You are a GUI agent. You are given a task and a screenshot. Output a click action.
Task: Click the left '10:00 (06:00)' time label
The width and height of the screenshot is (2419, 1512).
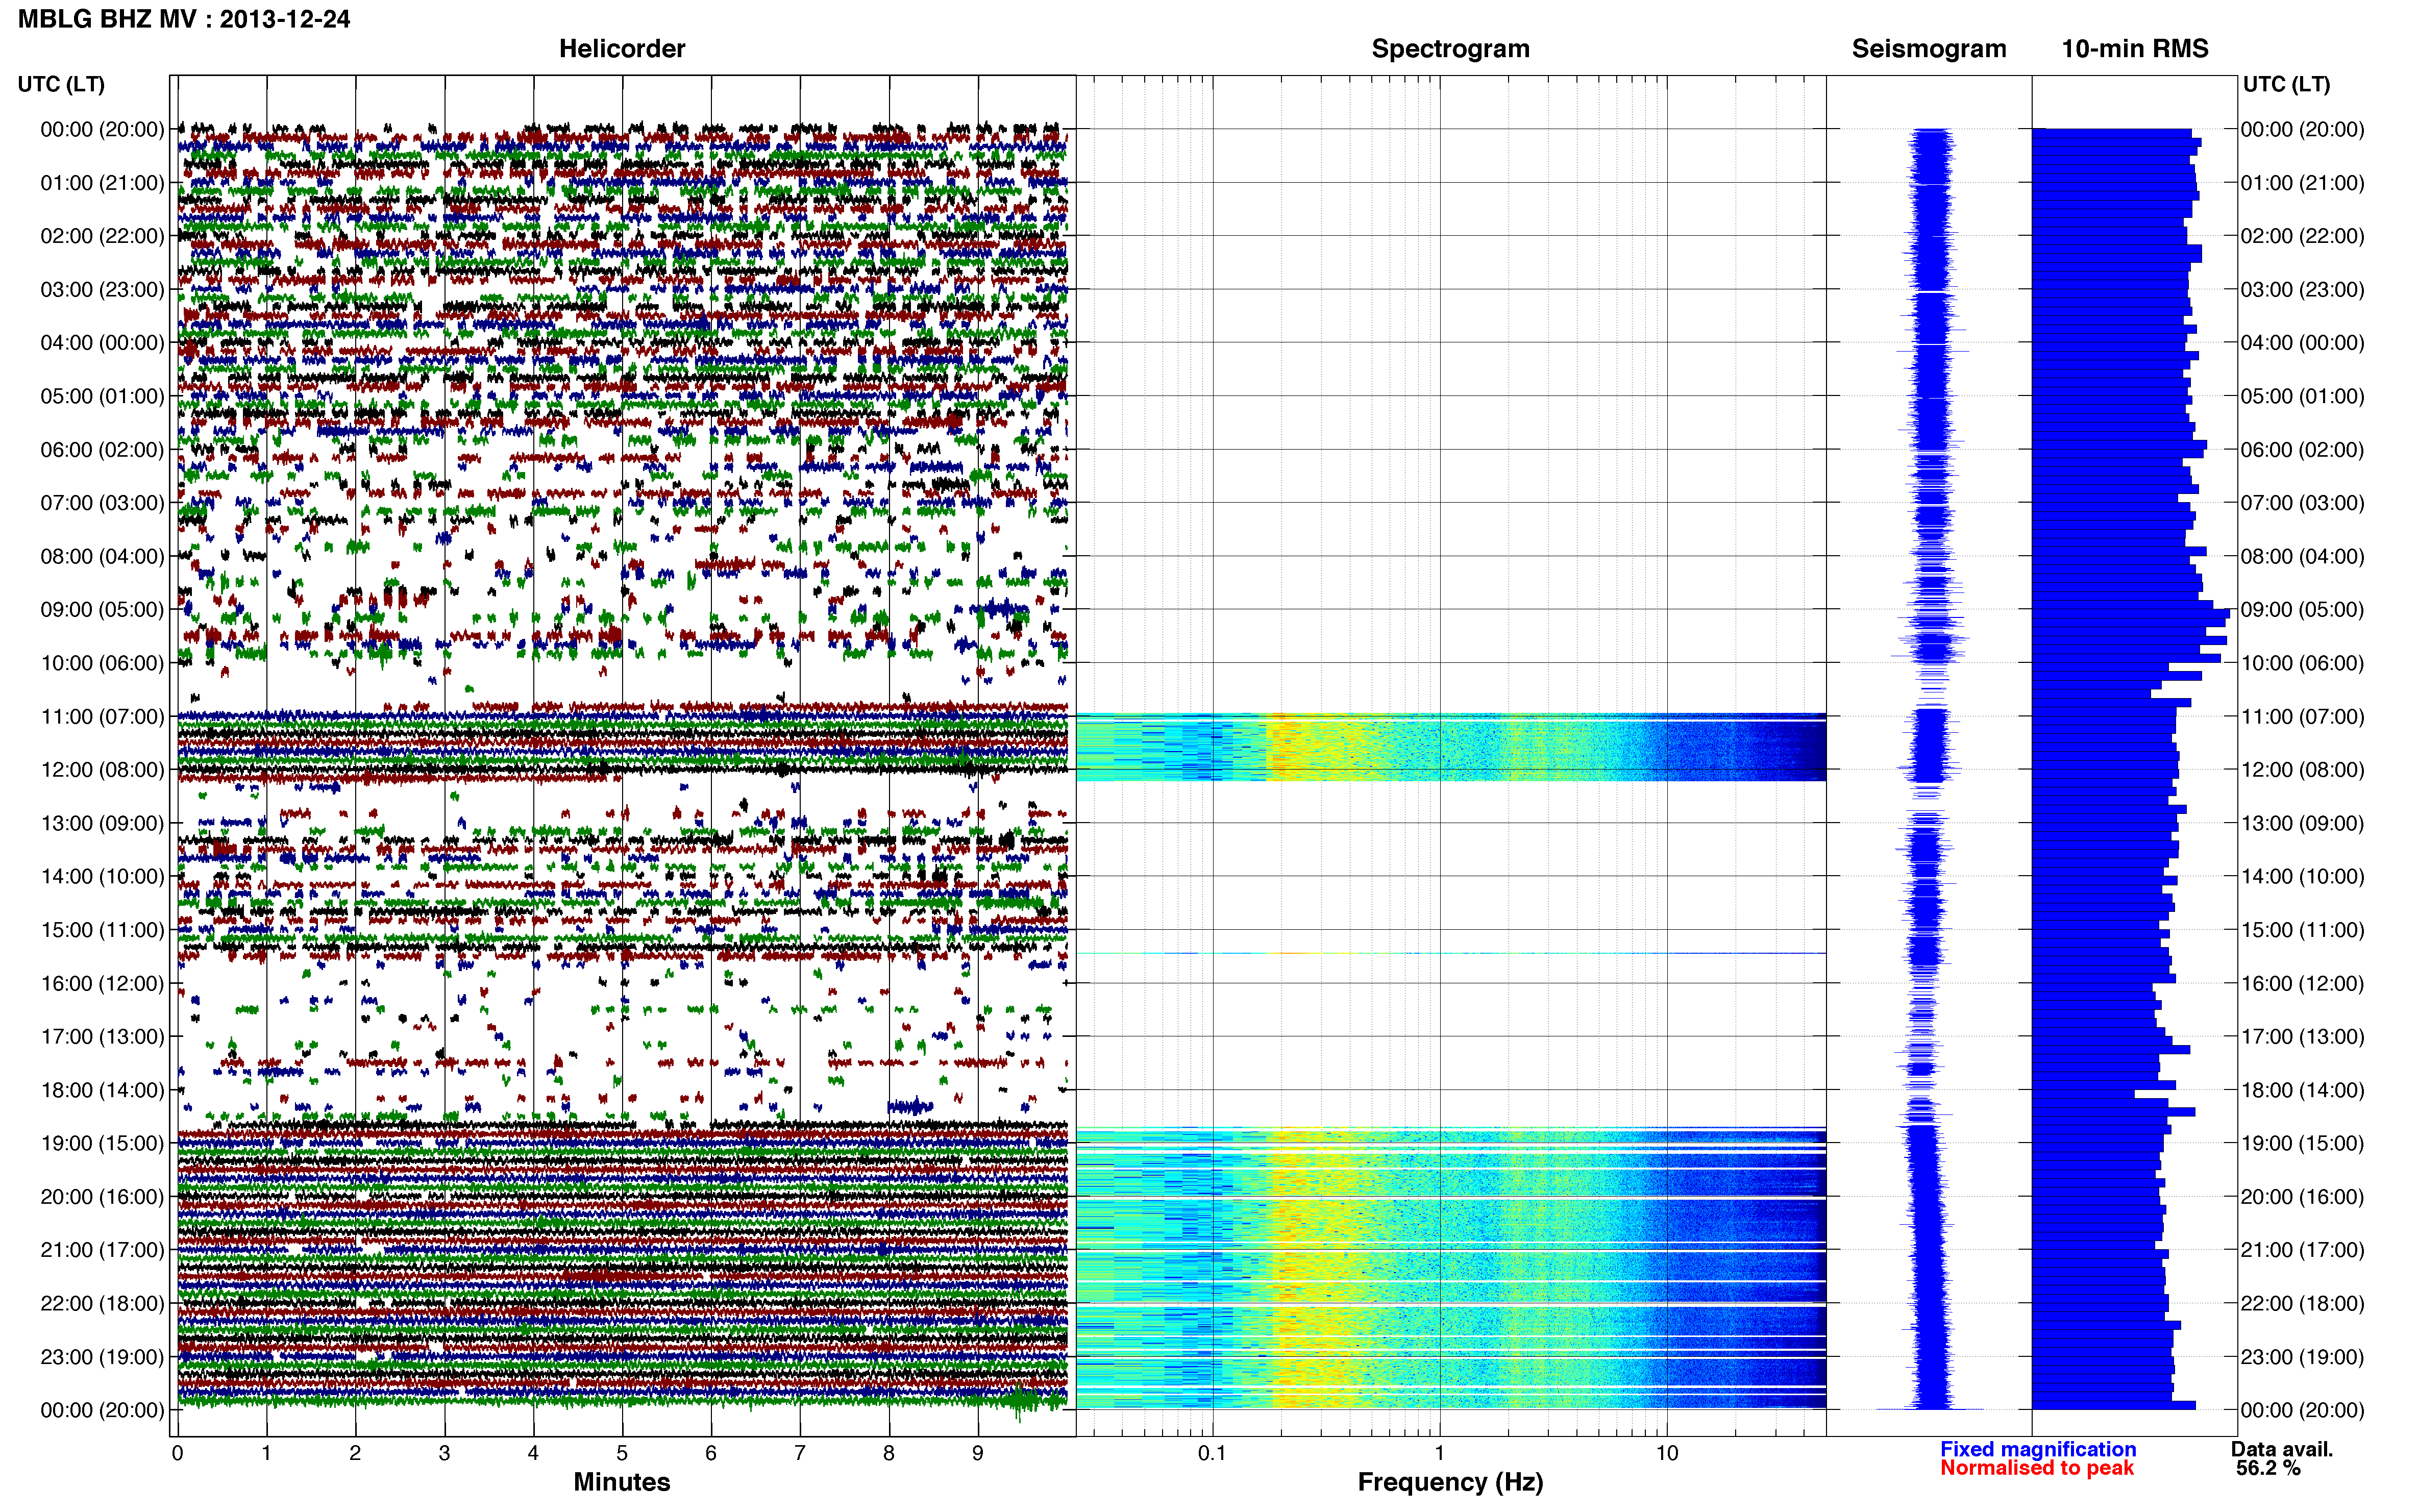[102, 663]
